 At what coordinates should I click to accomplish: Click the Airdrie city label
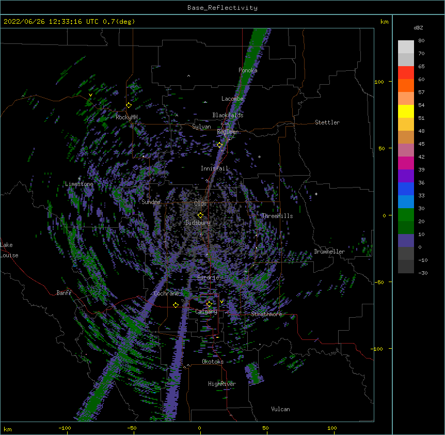tap(209, 277)
